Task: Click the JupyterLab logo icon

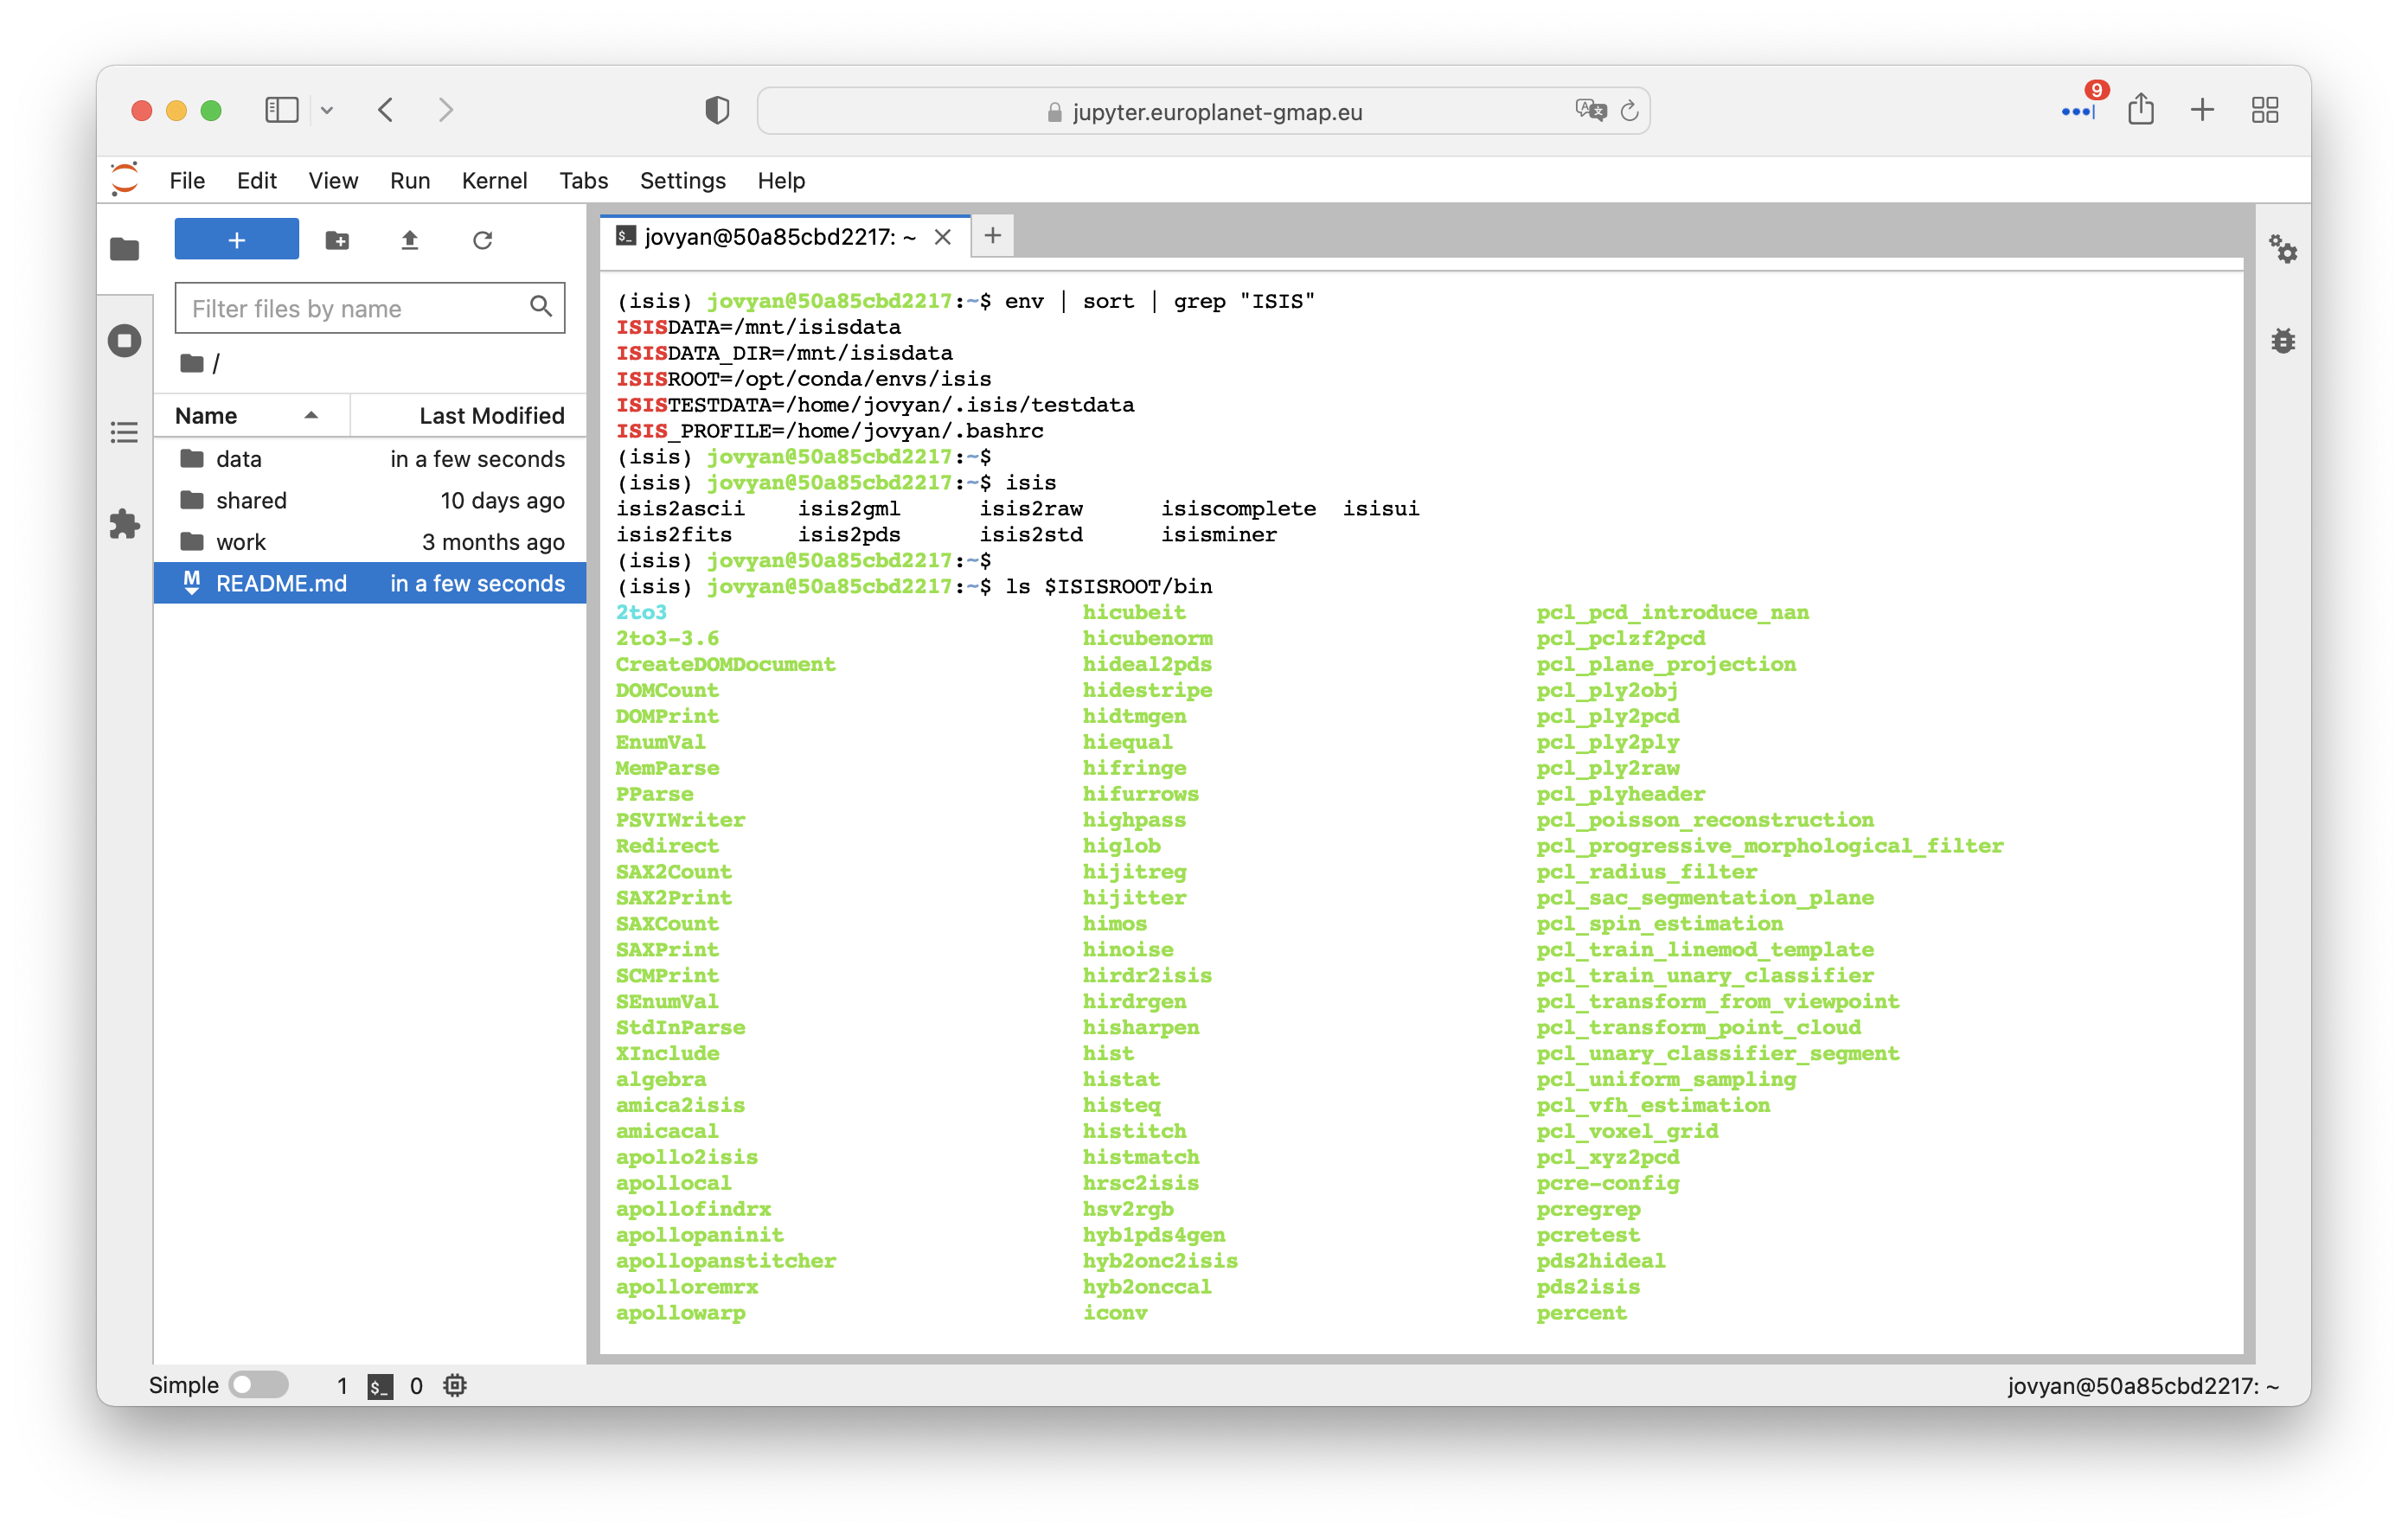Action: [x=125, y=180]
